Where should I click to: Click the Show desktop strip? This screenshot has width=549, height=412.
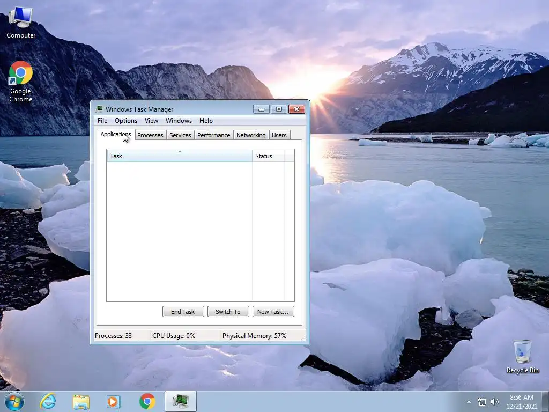tap(545, 401)
